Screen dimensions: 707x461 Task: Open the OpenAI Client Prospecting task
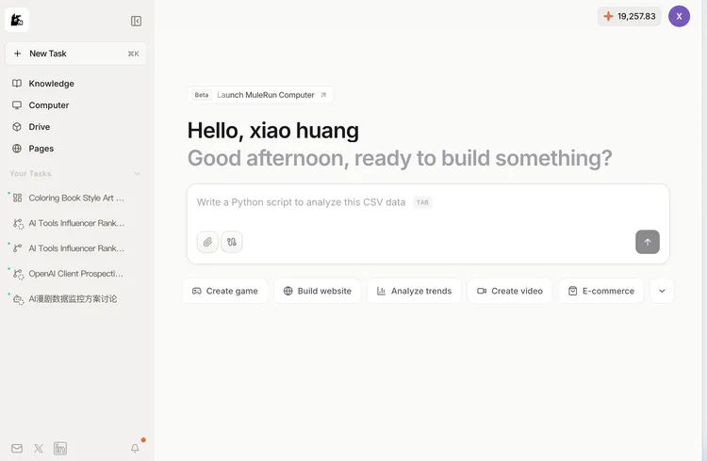point(75,274)
